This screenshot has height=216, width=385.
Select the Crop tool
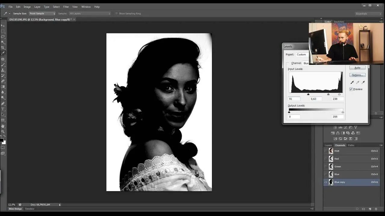pos(3,48)
